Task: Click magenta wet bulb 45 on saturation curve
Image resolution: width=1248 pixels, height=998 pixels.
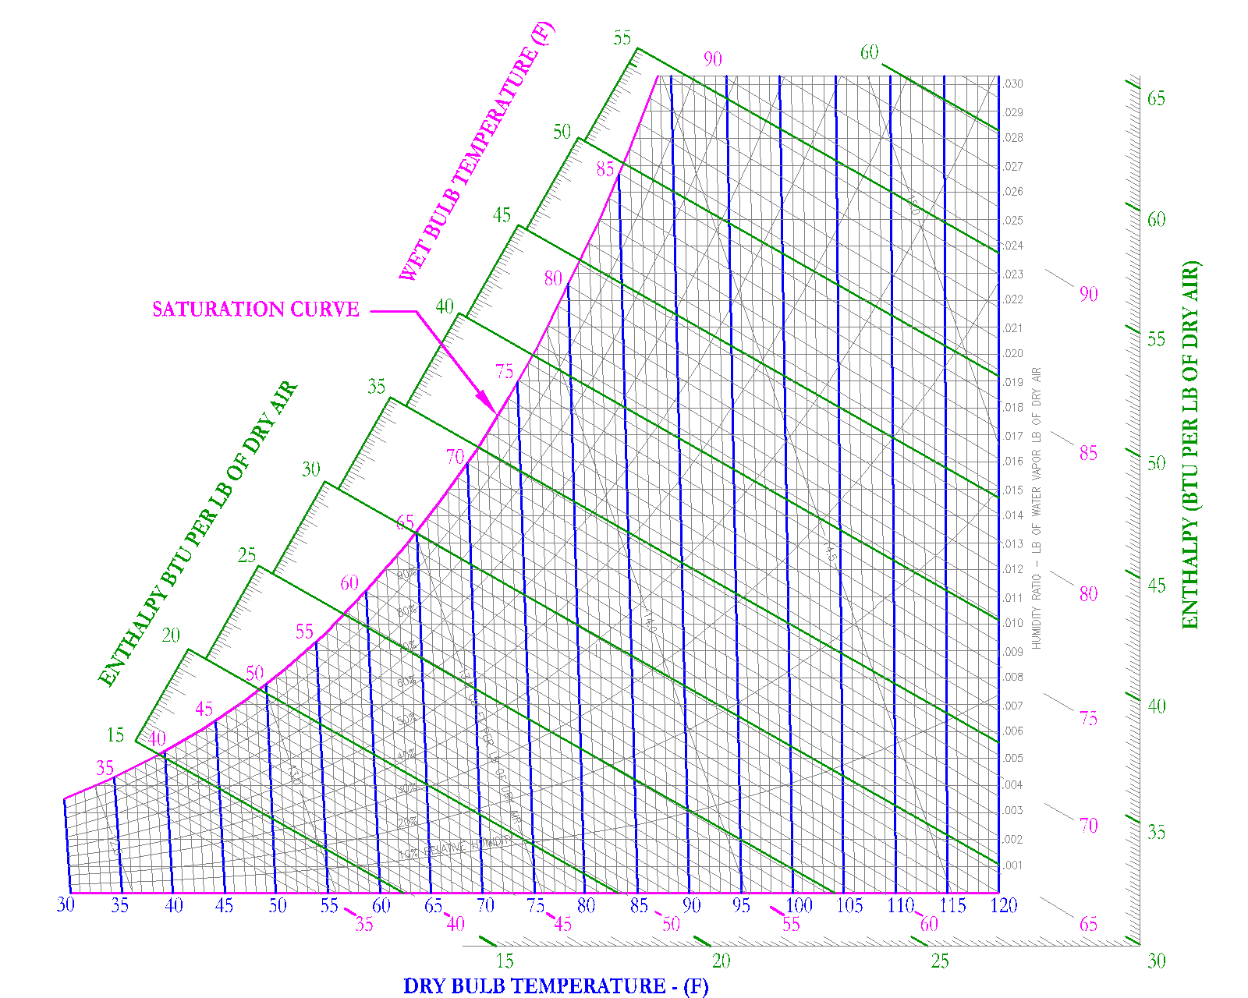Action: pos(204,709)
